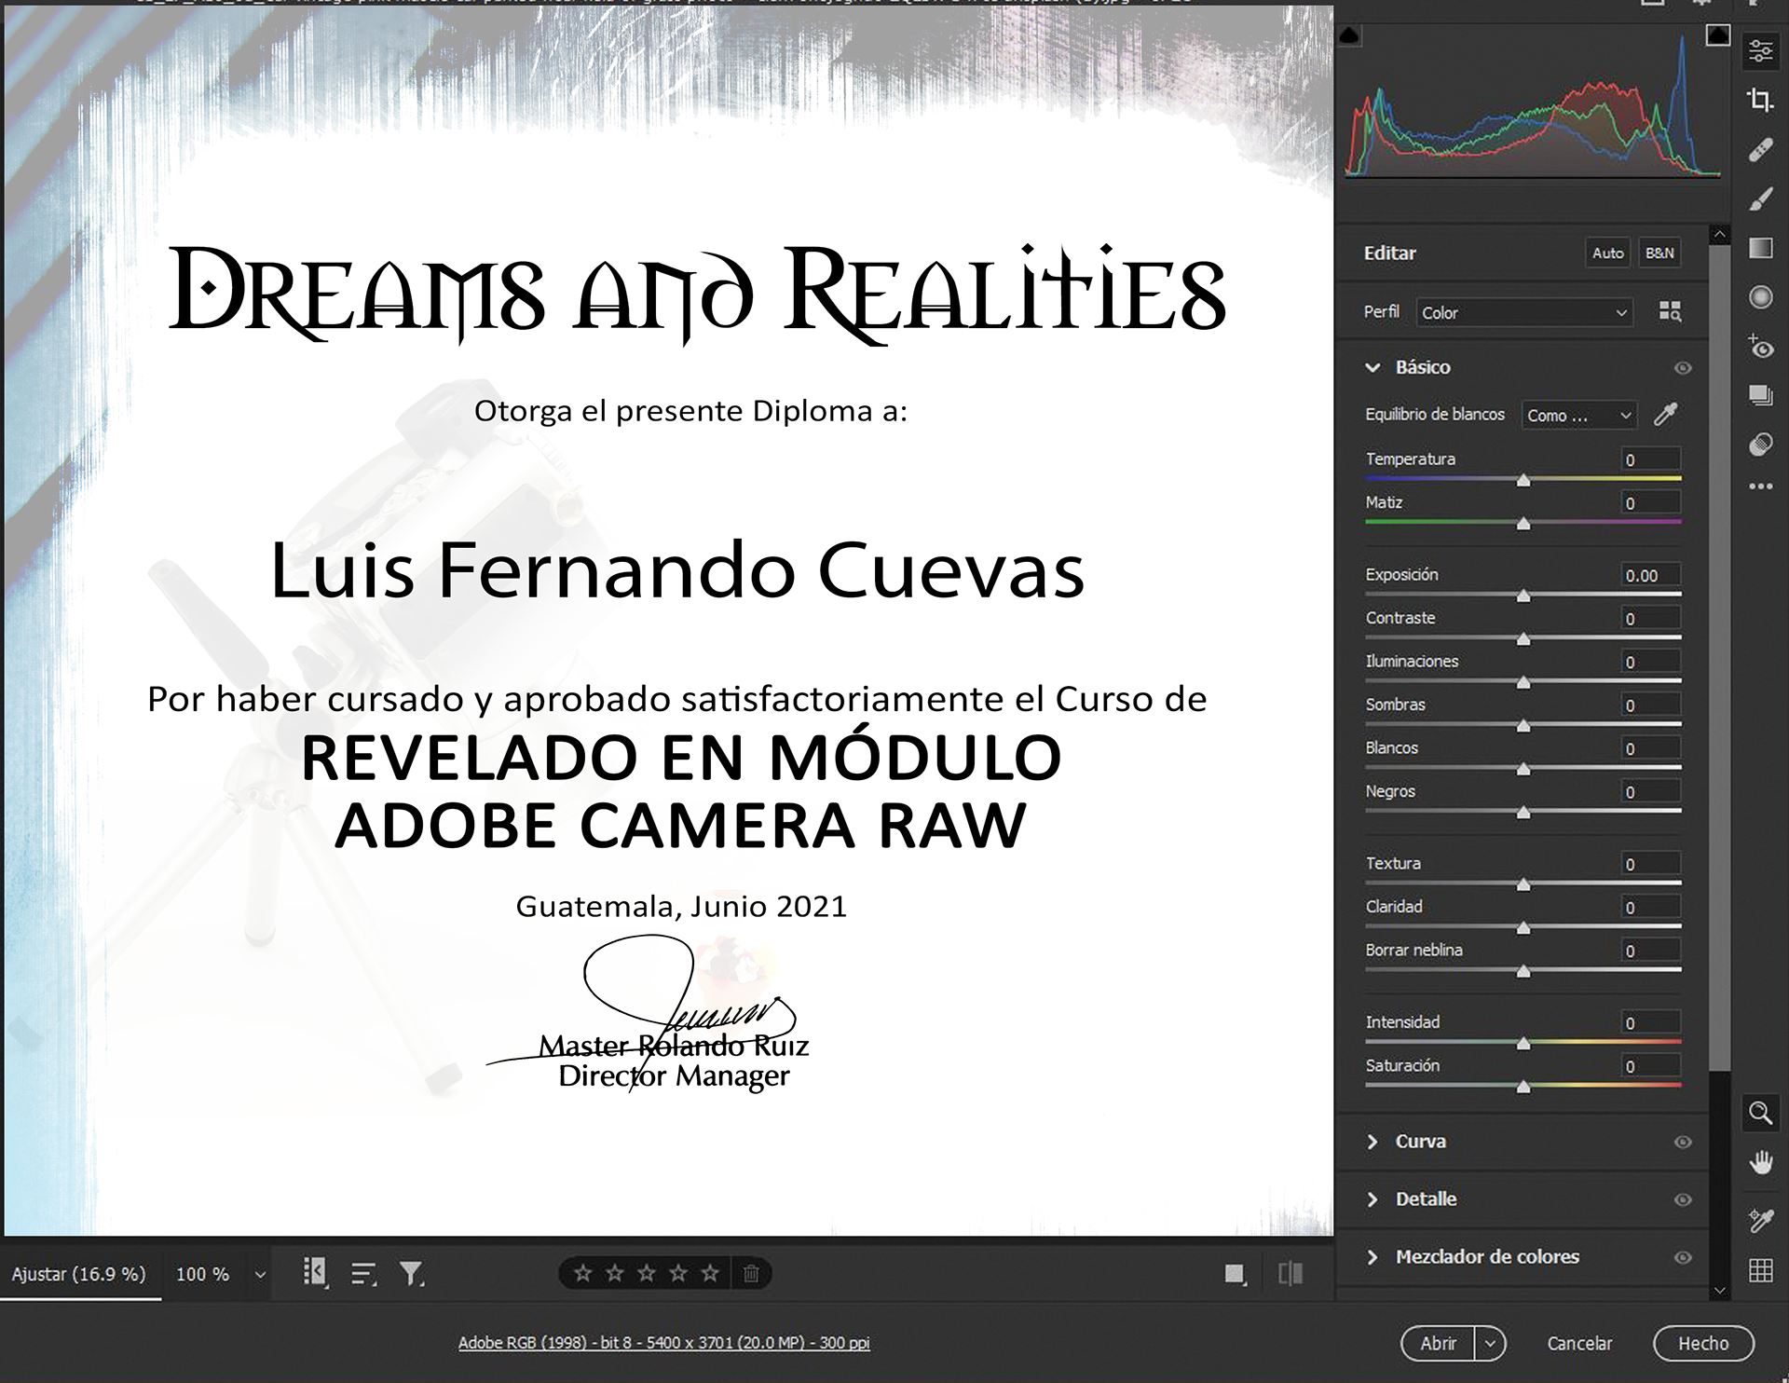The width and height of the screenshot is (1789, 1383).
Task: Click the Textura value field
Action: click(1651, 864)
